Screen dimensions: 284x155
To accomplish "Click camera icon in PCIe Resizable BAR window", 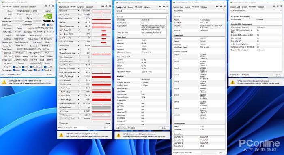I will coord(274,6).
